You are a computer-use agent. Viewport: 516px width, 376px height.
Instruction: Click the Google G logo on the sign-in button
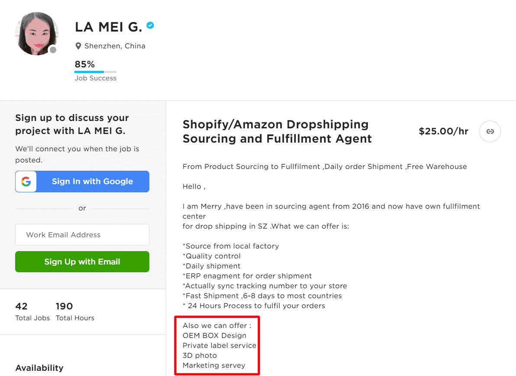pyautogui.click(x=26, y=182)
